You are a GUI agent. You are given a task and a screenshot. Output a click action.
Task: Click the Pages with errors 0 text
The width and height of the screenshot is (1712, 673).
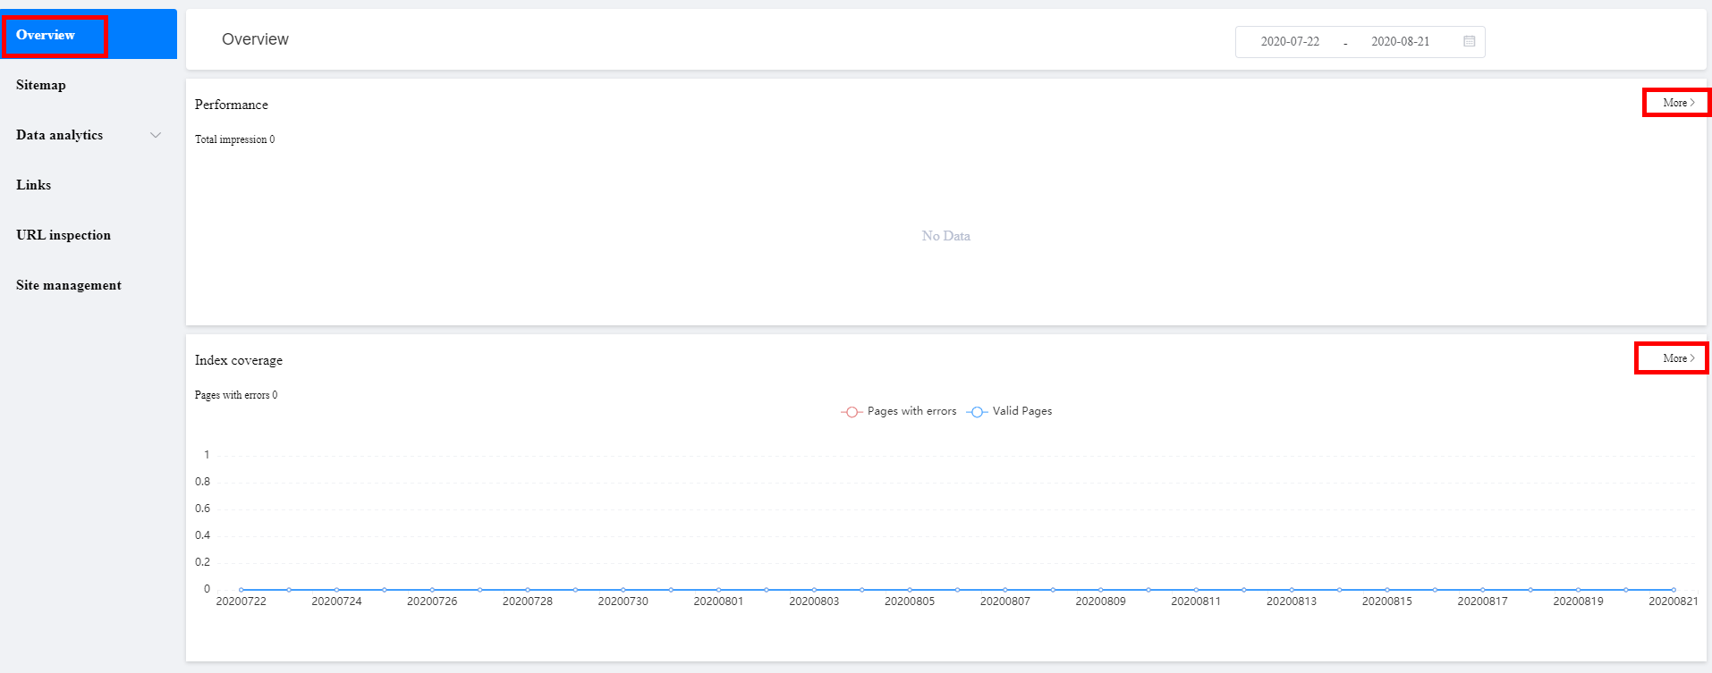coord(236,395)
